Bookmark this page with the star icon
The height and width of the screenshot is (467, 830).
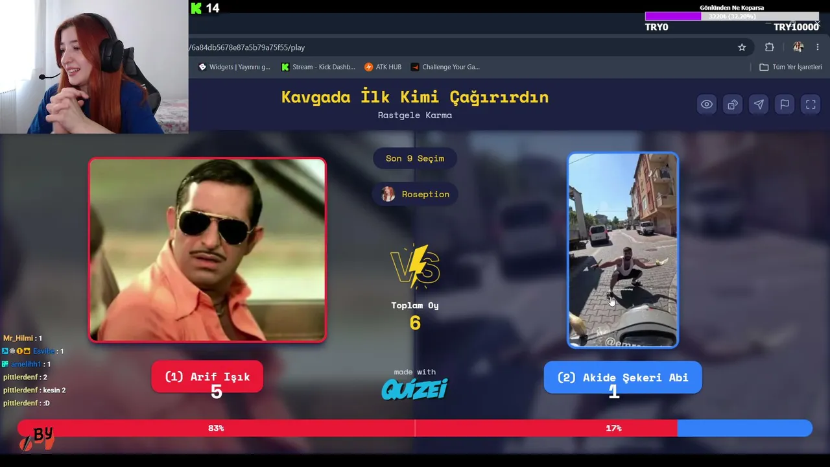[742, 47]
